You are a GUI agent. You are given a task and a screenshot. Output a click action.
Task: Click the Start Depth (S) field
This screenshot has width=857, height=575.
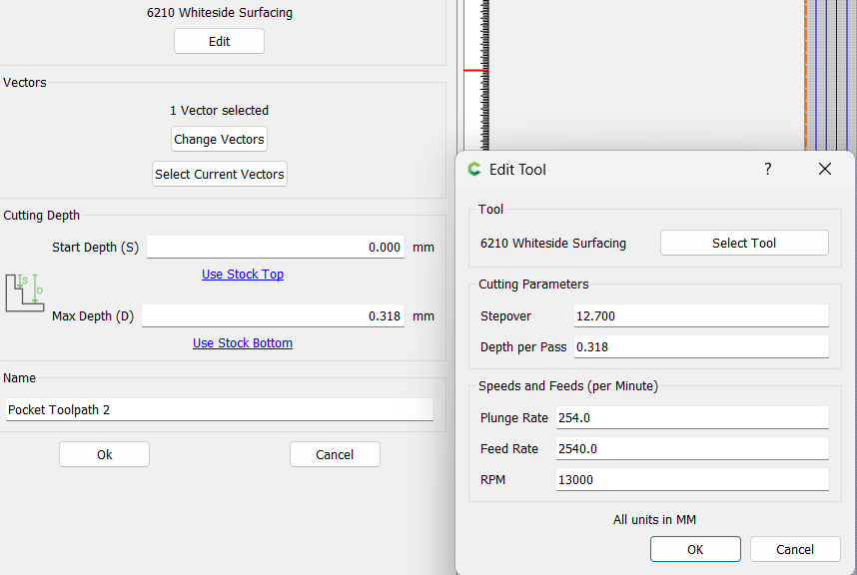[x=276, y=248]
